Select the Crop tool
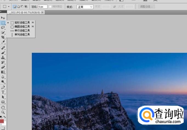 click(3, 37)
